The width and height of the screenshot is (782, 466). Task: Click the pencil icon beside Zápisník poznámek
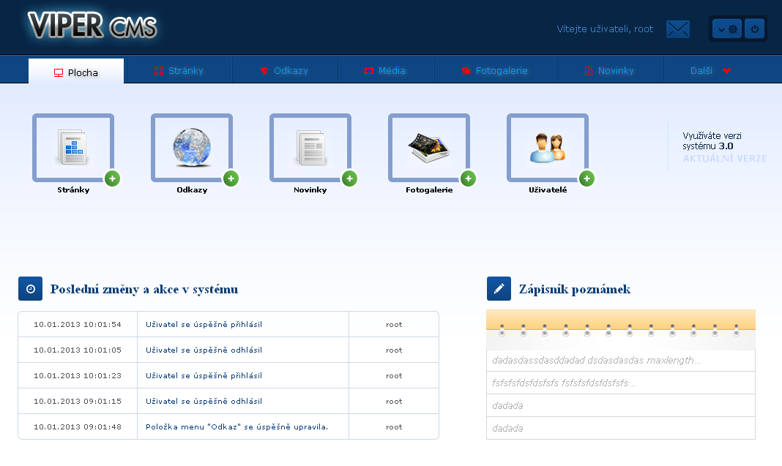click(499, 289)
